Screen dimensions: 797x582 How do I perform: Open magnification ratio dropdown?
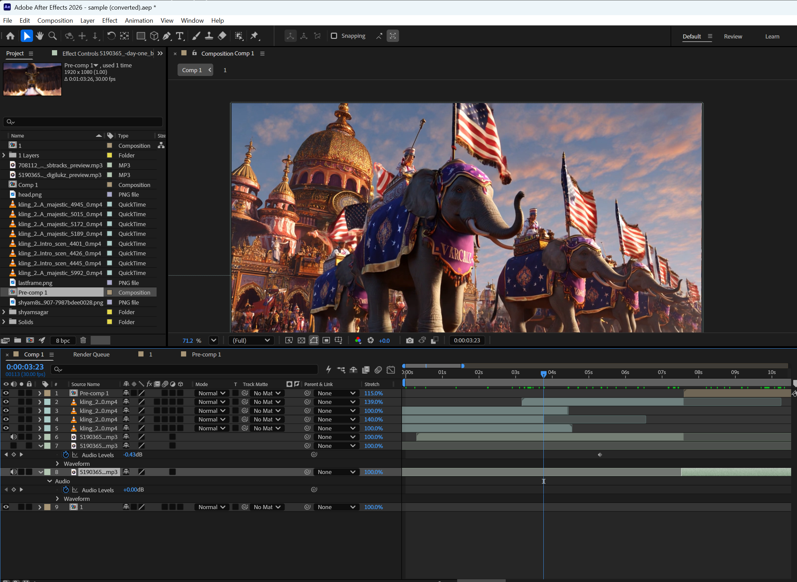213,341
